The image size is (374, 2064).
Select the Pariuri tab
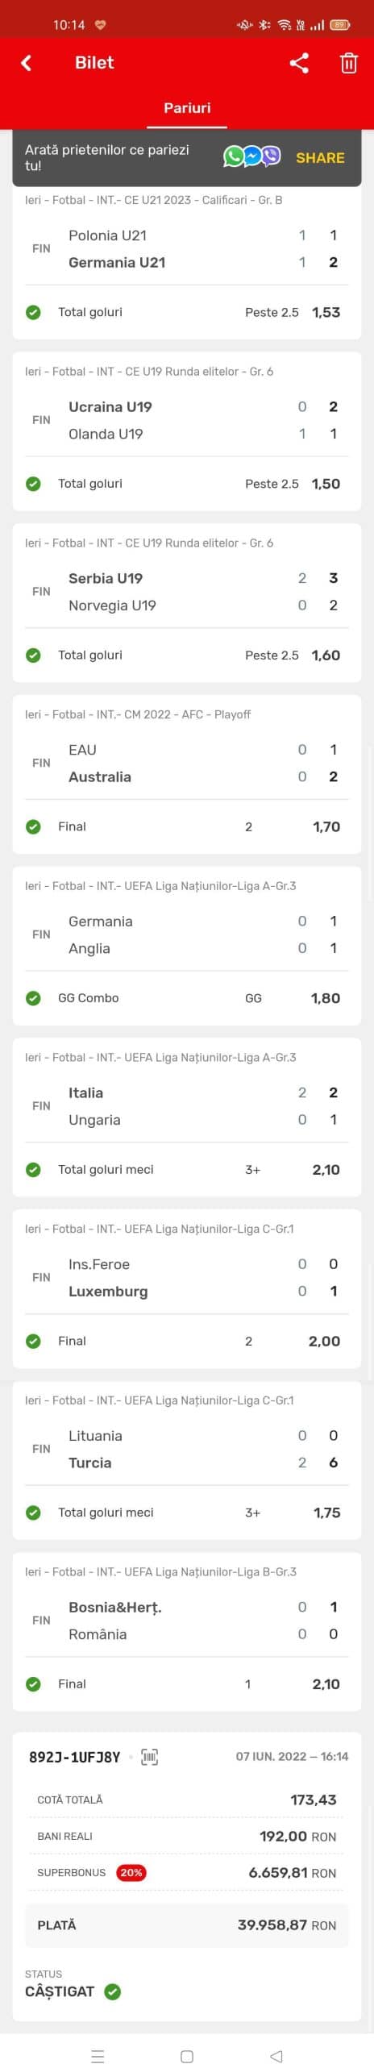tap(187, 108)
